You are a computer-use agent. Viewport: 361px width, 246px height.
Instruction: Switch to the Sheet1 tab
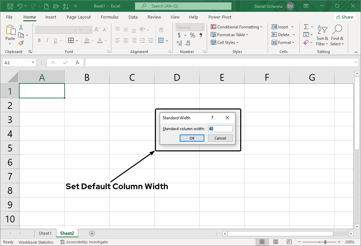[45, 233]
